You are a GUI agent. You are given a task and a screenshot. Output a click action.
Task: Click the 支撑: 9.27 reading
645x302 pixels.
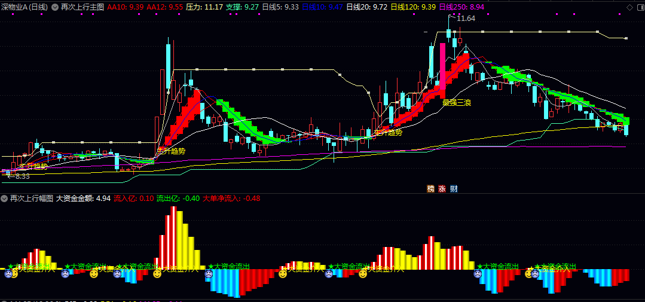tap(242, 7)
